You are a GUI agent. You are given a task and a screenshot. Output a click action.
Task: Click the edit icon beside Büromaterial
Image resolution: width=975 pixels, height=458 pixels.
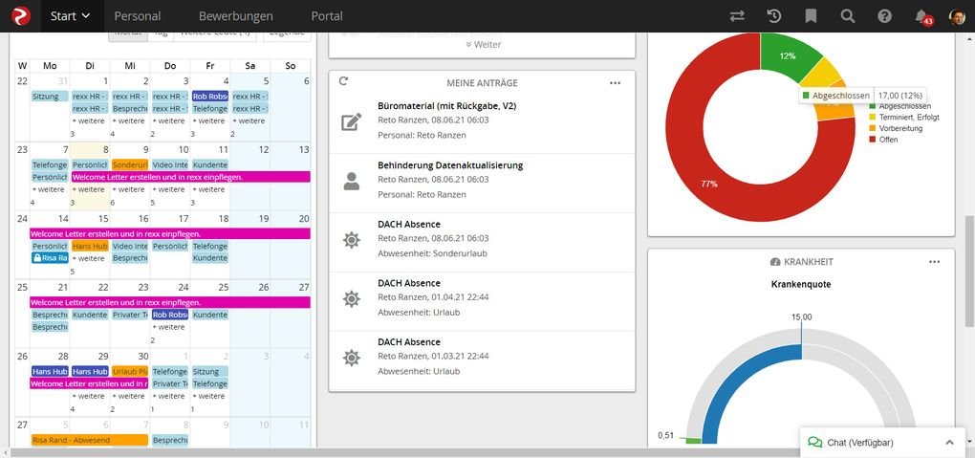tap(352, 121)
